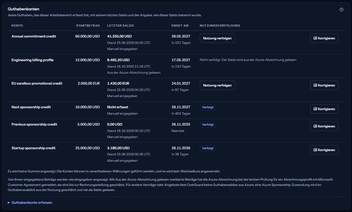Click the balance 1.420,00 EUR
Viewport: 352px width, 212px height.
[118, 84]
